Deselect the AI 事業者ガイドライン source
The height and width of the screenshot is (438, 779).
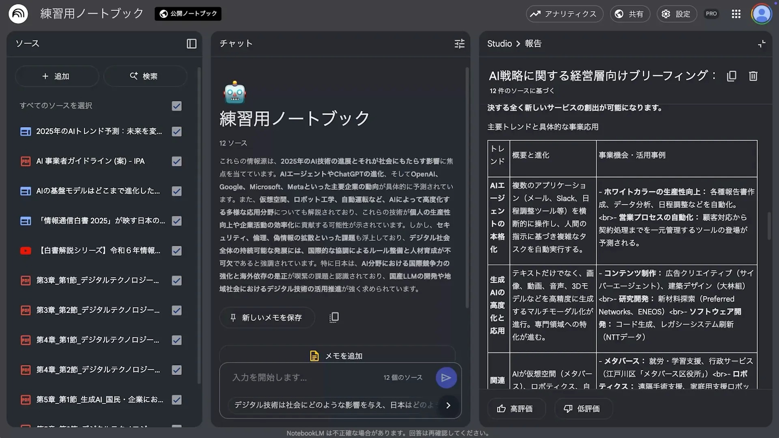click(176, 161)
